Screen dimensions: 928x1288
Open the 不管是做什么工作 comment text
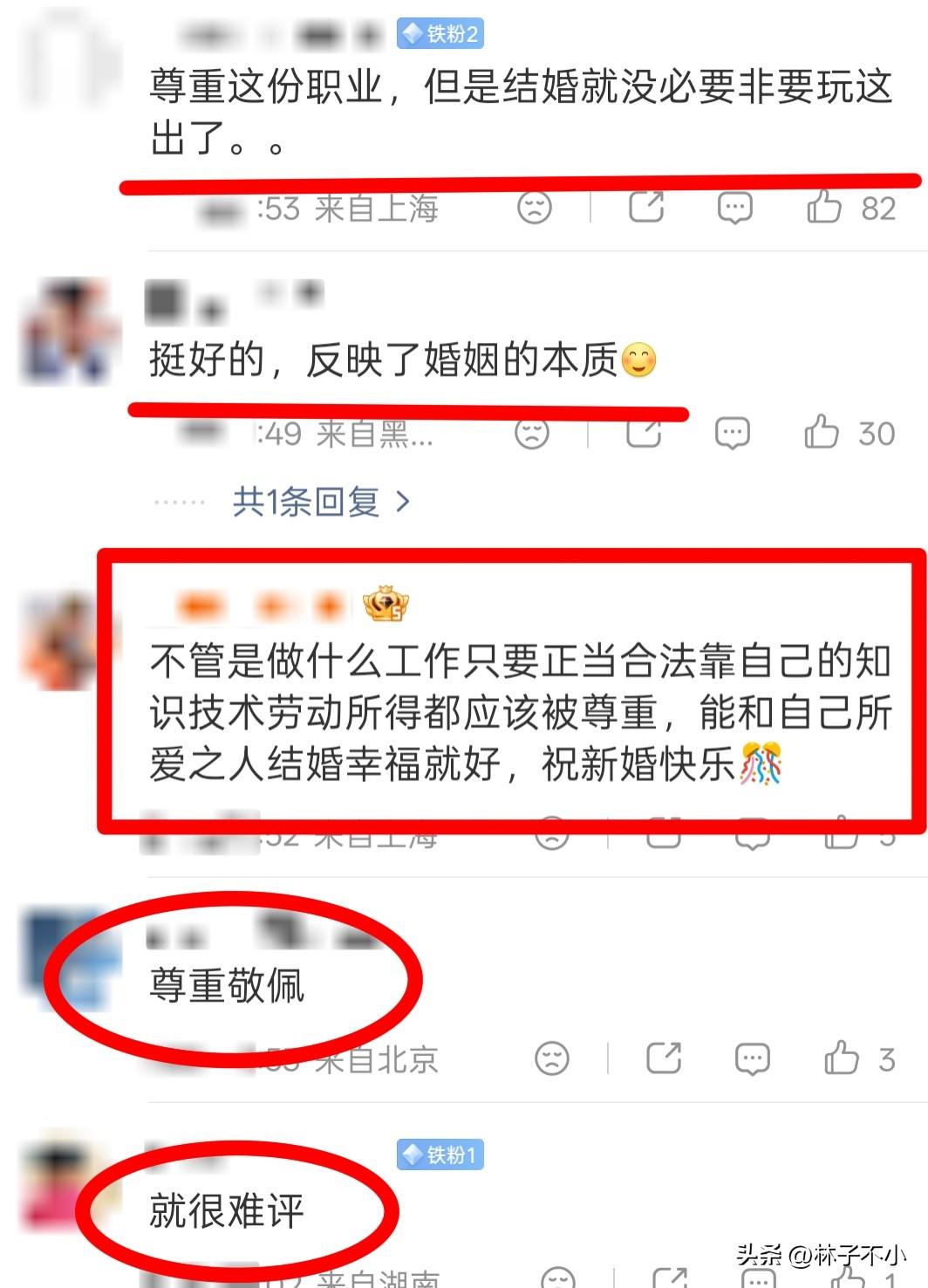tap(521, 713)
